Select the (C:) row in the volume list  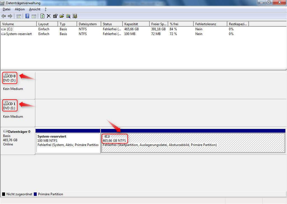point(10,29)
